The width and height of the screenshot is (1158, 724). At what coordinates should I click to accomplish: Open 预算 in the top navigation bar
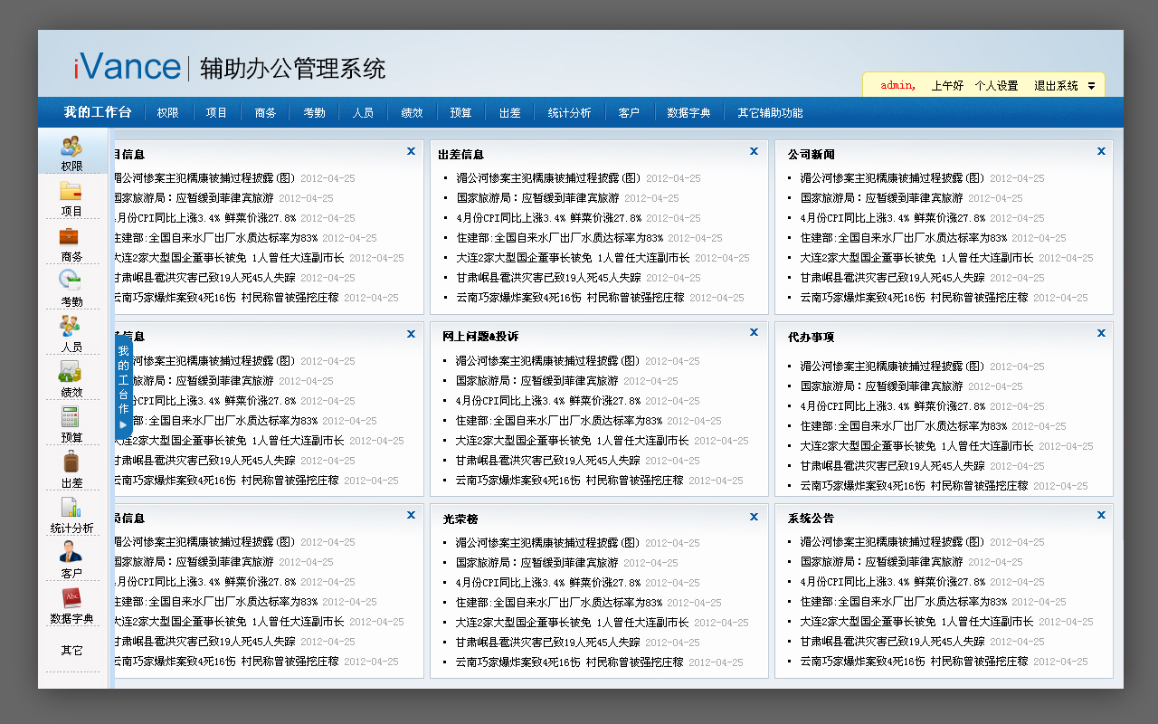pos(460,113)
